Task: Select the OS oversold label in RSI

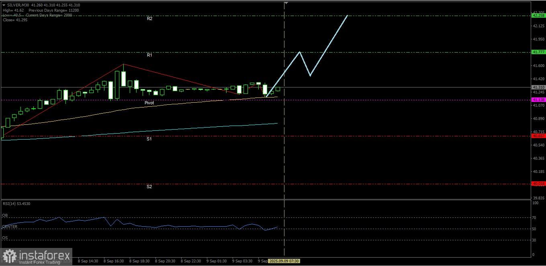Action: 5,238
